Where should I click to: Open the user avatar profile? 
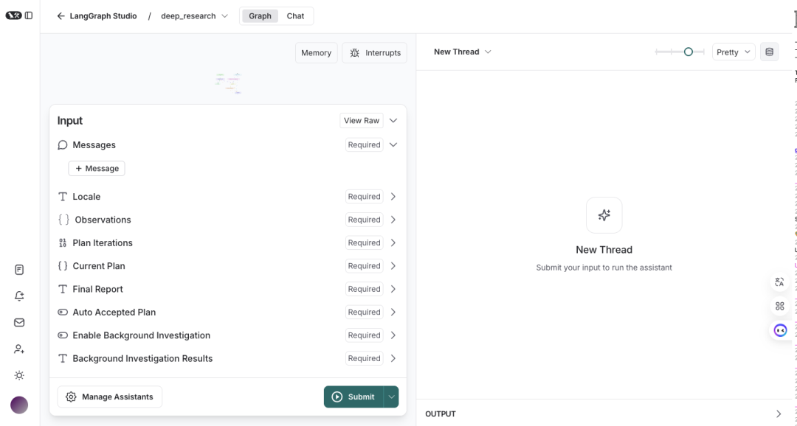pyautogui.click(x=19, y=405)
